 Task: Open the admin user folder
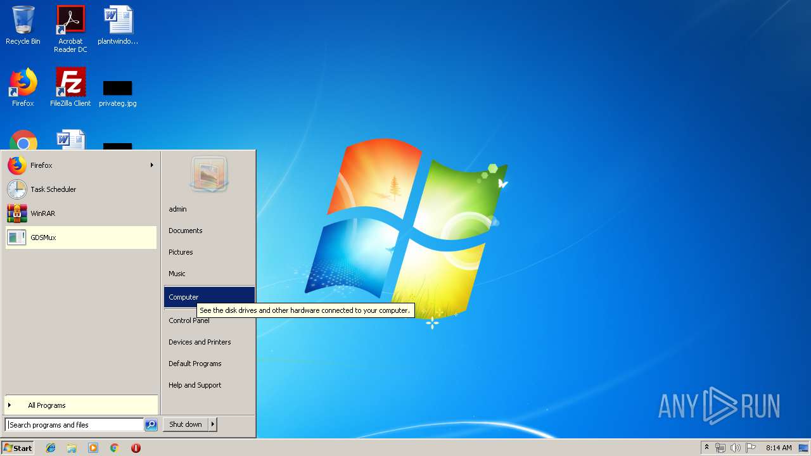click(x=209, y=209)
